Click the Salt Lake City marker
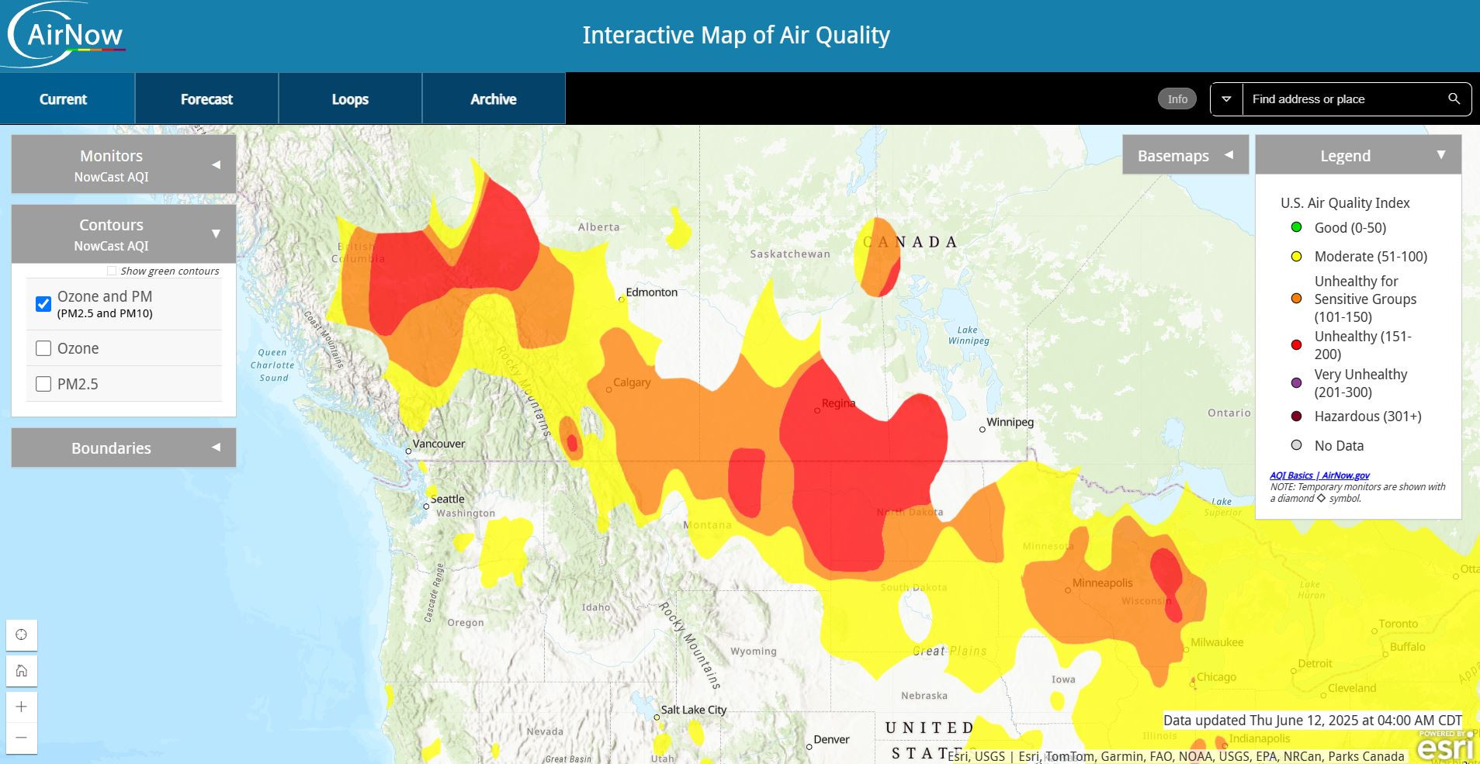This screenshot has width=1480, height=764. pyautogui.click(x=657, y=717)
